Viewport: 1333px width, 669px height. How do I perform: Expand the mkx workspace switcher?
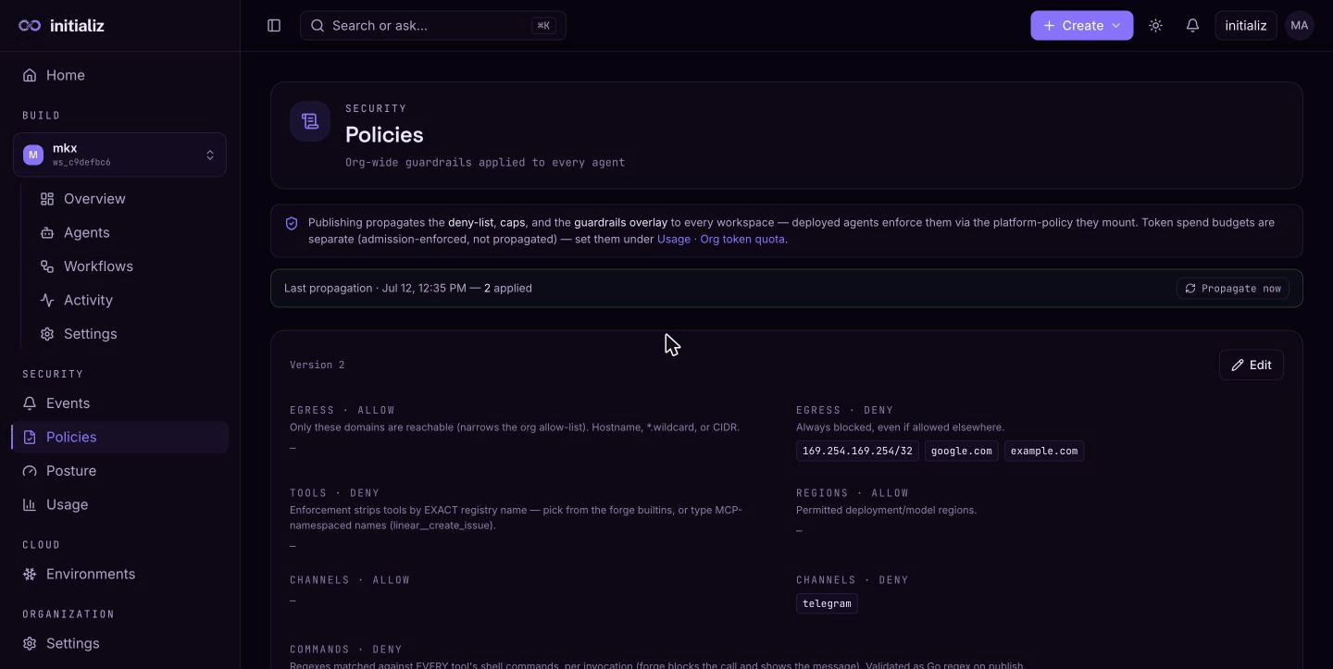119,155
